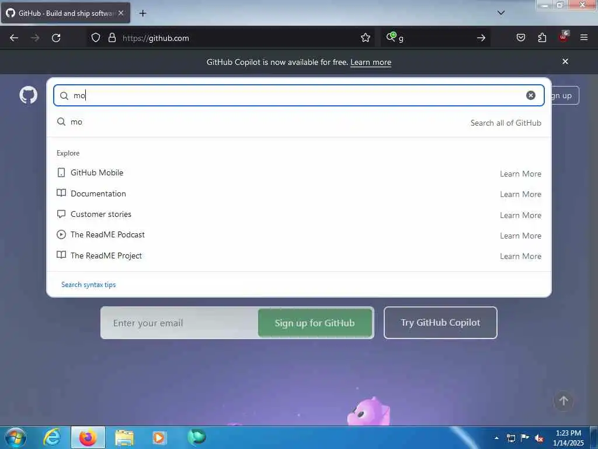Click Learn More beside GitHub Mobile
598x449 pixels.
[x=520, y=174]
